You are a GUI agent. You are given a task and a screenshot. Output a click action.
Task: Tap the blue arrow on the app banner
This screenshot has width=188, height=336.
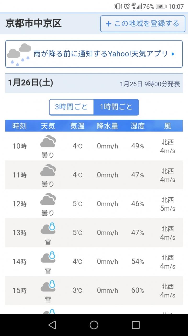click(173, 54)
